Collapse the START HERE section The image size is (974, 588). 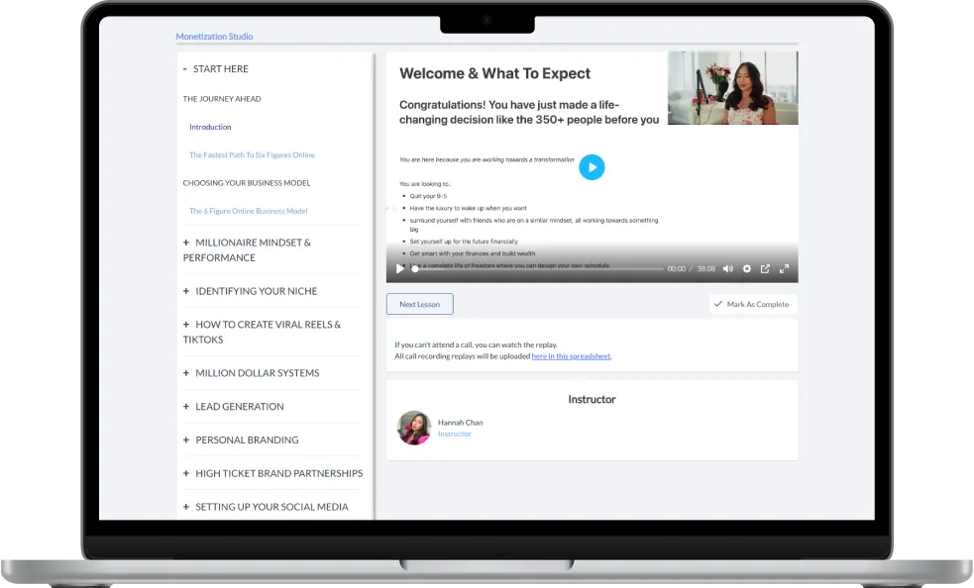(216, 69)
